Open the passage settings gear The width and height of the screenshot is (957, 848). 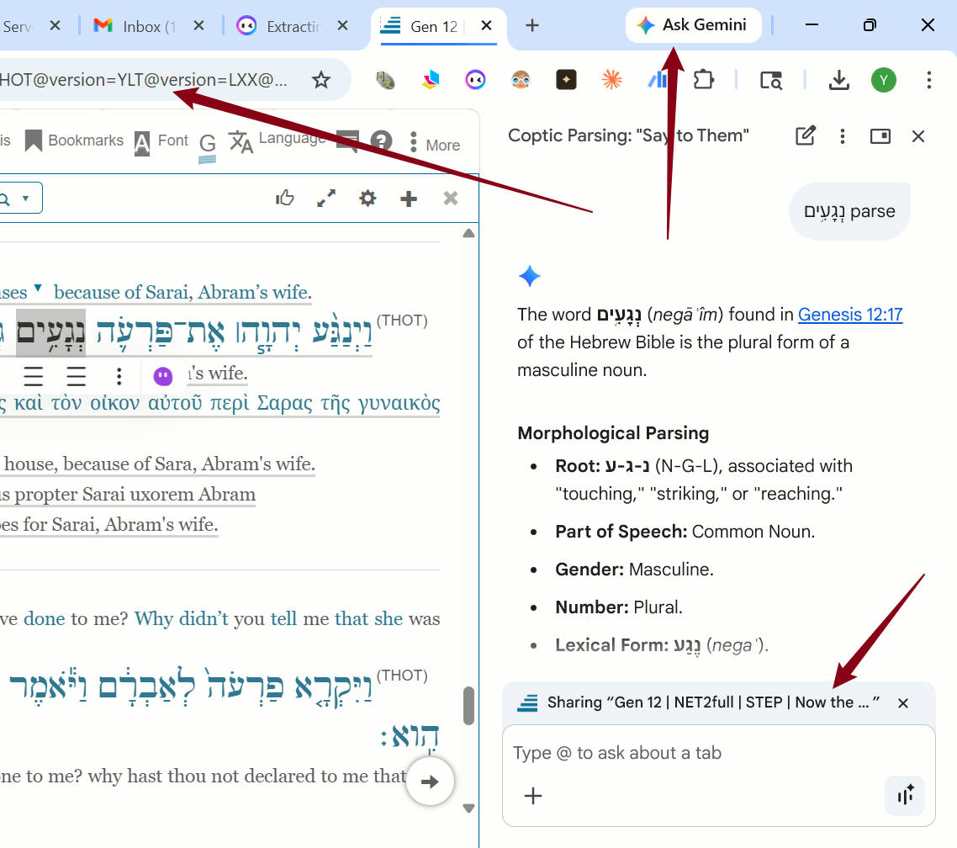367,199
